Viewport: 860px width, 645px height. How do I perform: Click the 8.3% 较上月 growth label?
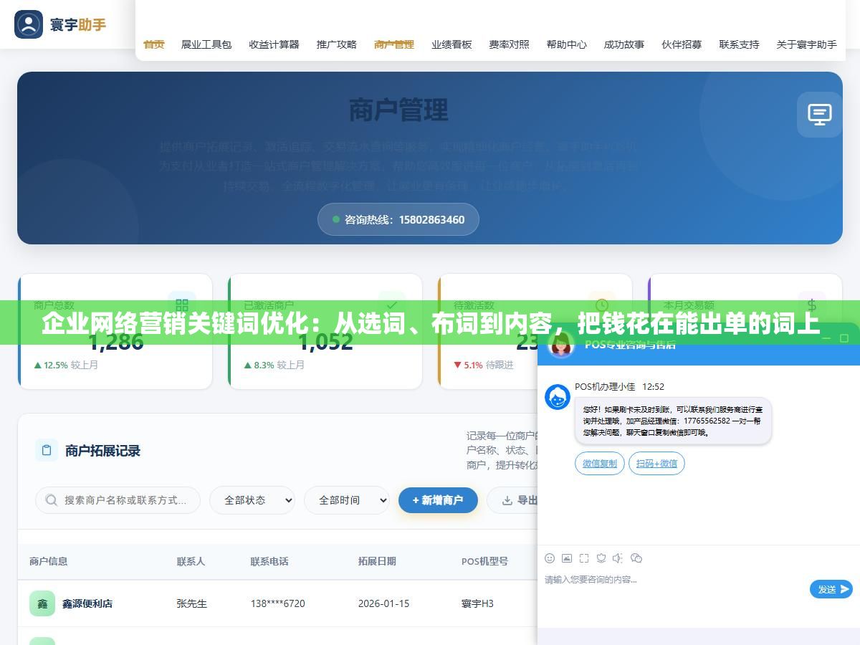(x=274, y=365)
